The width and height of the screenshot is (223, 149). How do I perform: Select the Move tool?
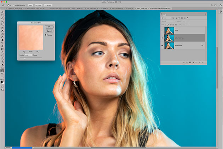coord(2,12)
